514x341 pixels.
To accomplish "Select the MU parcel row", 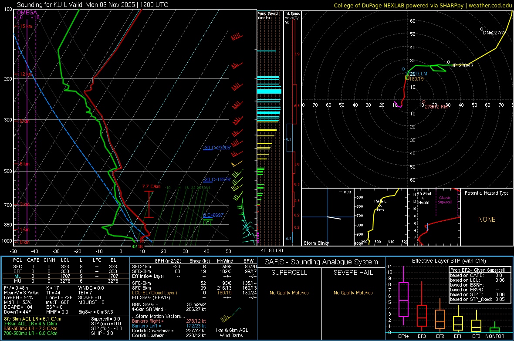I will point(65,280).
